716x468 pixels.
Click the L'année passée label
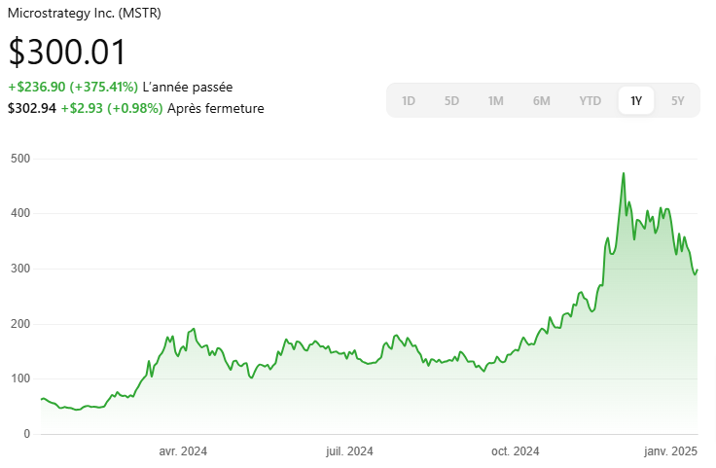(187, 87)
